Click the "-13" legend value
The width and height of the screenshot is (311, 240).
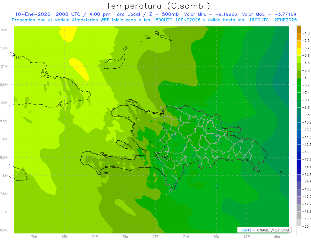306,152
